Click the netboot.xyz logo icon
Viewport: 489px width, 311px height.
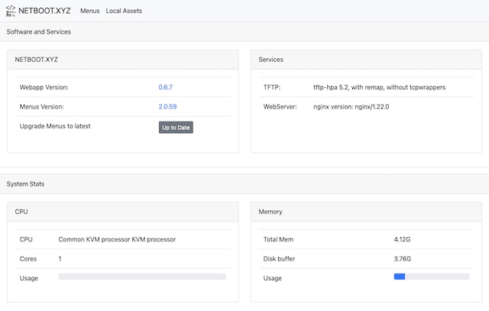click(10, 11)
